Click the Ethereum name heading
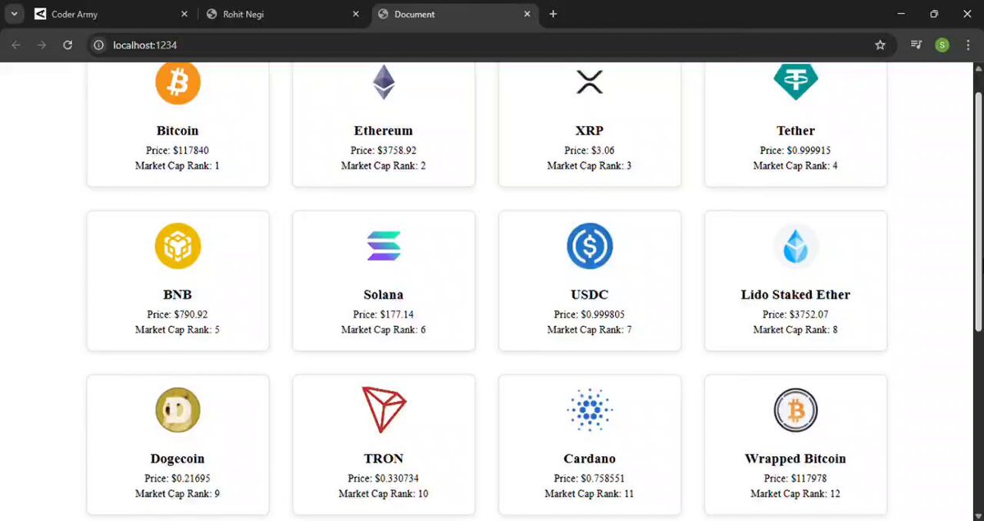 [384, 131]
